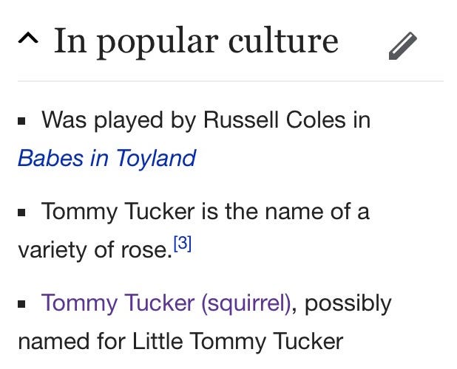The height and width of the screenshot is (369, 457).
Task: Click the divider line under the heading
Action: (231, 81)
